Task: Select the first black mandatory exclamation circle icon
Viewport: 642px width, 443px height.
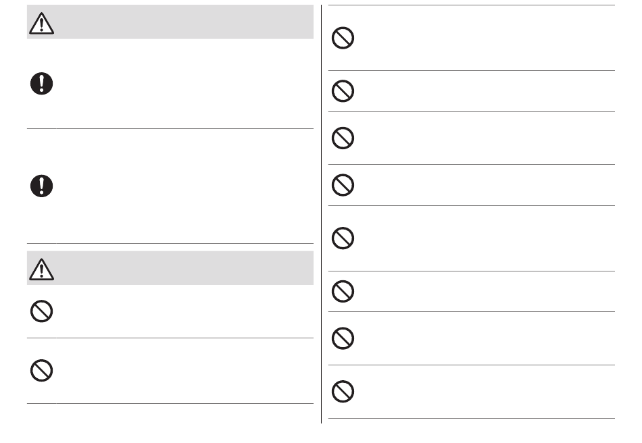Action: click(41, 84)
